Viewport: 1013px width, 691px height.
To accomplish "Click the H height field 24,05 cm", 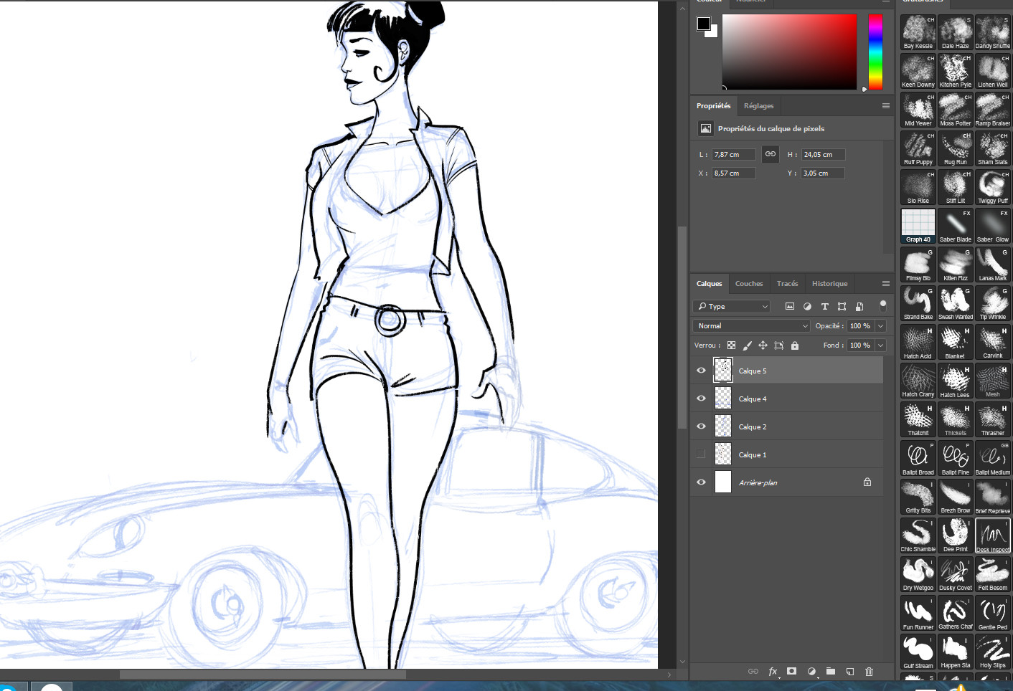I will pos(824,155).
